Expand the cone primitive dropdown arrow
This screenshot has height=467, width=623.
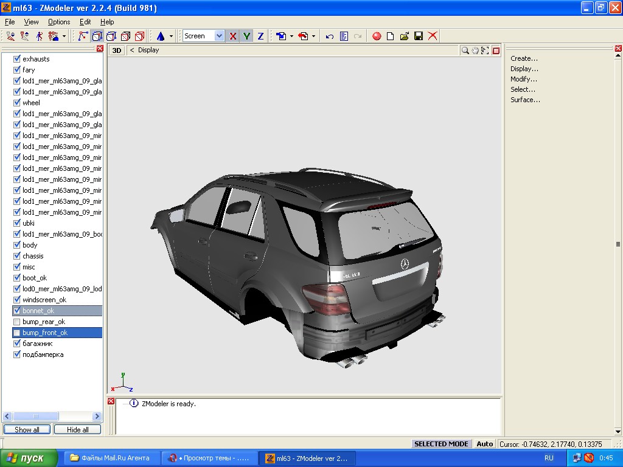[x=171, y=36]
